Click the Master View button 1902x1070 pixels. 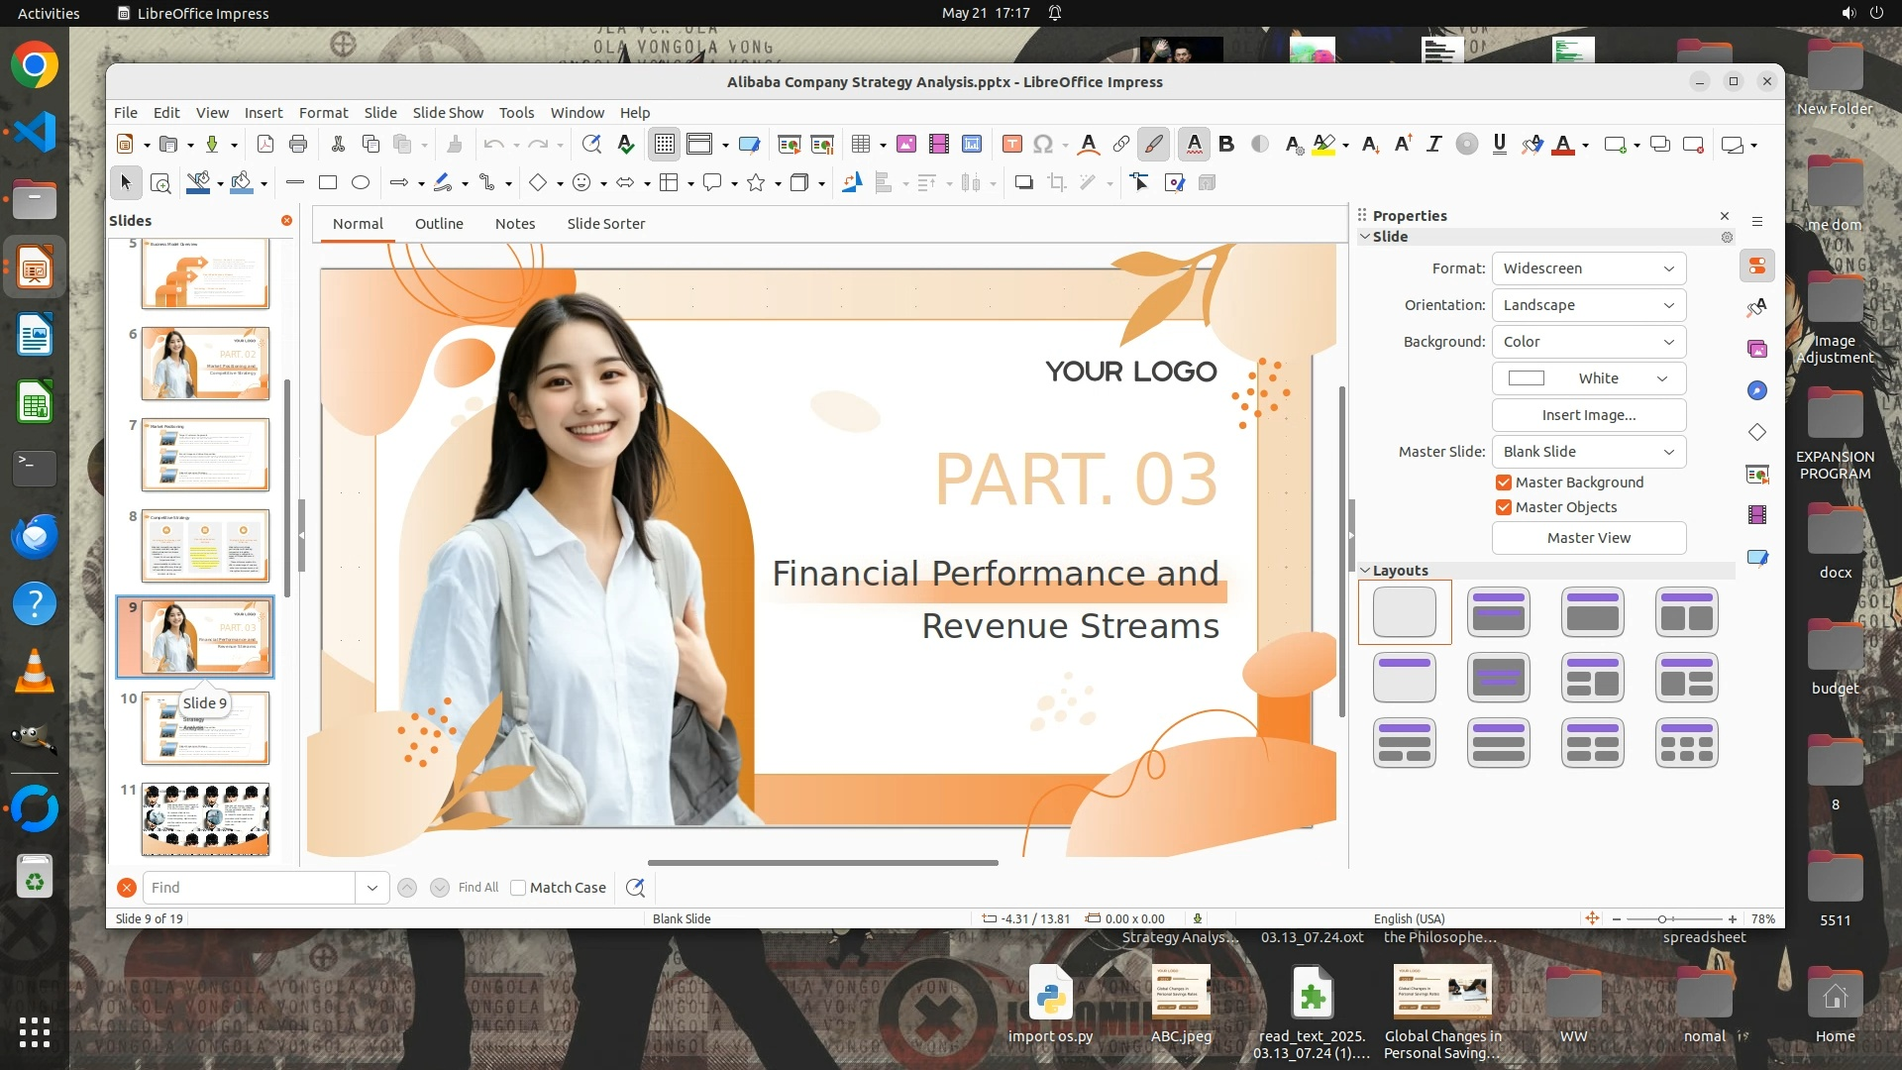[x=1588, y=538]
